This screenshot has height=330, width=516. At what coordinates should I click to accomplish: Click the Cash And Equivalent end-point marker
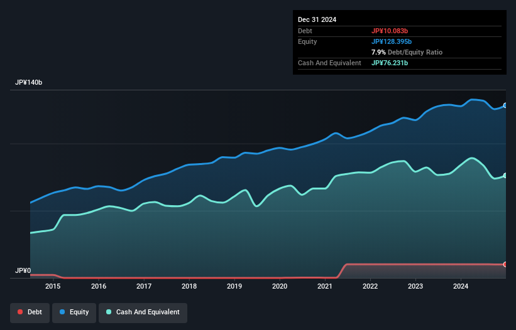(505, 176)
